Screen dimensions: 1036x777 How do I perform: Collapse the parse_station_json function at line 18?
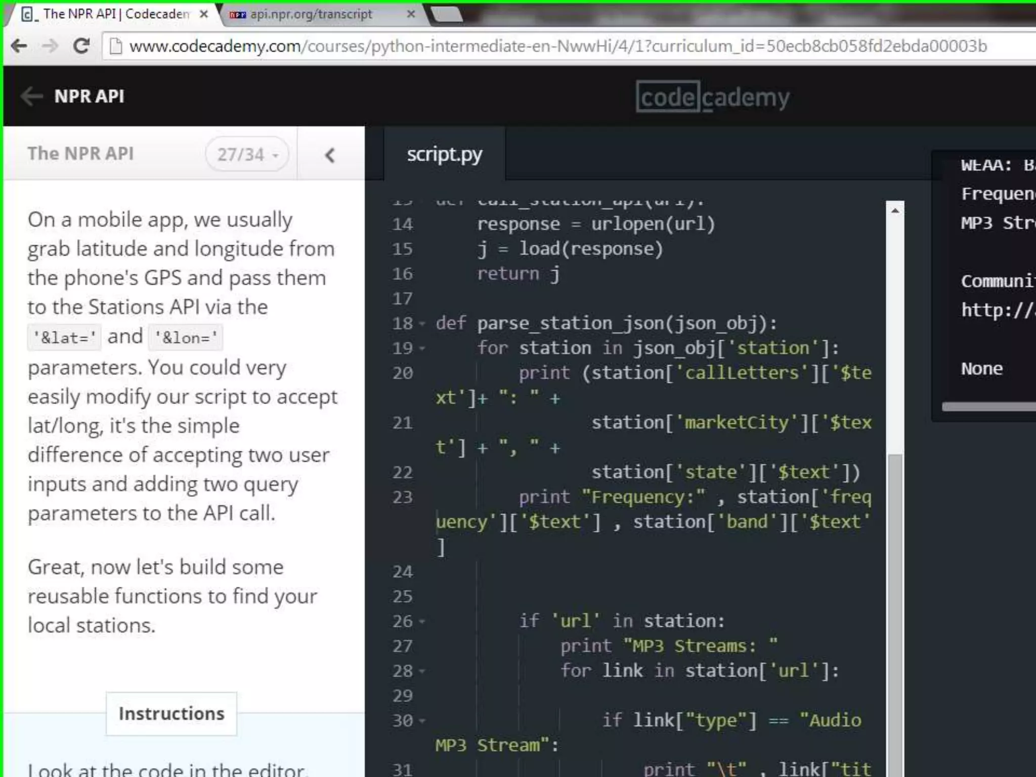422,324
